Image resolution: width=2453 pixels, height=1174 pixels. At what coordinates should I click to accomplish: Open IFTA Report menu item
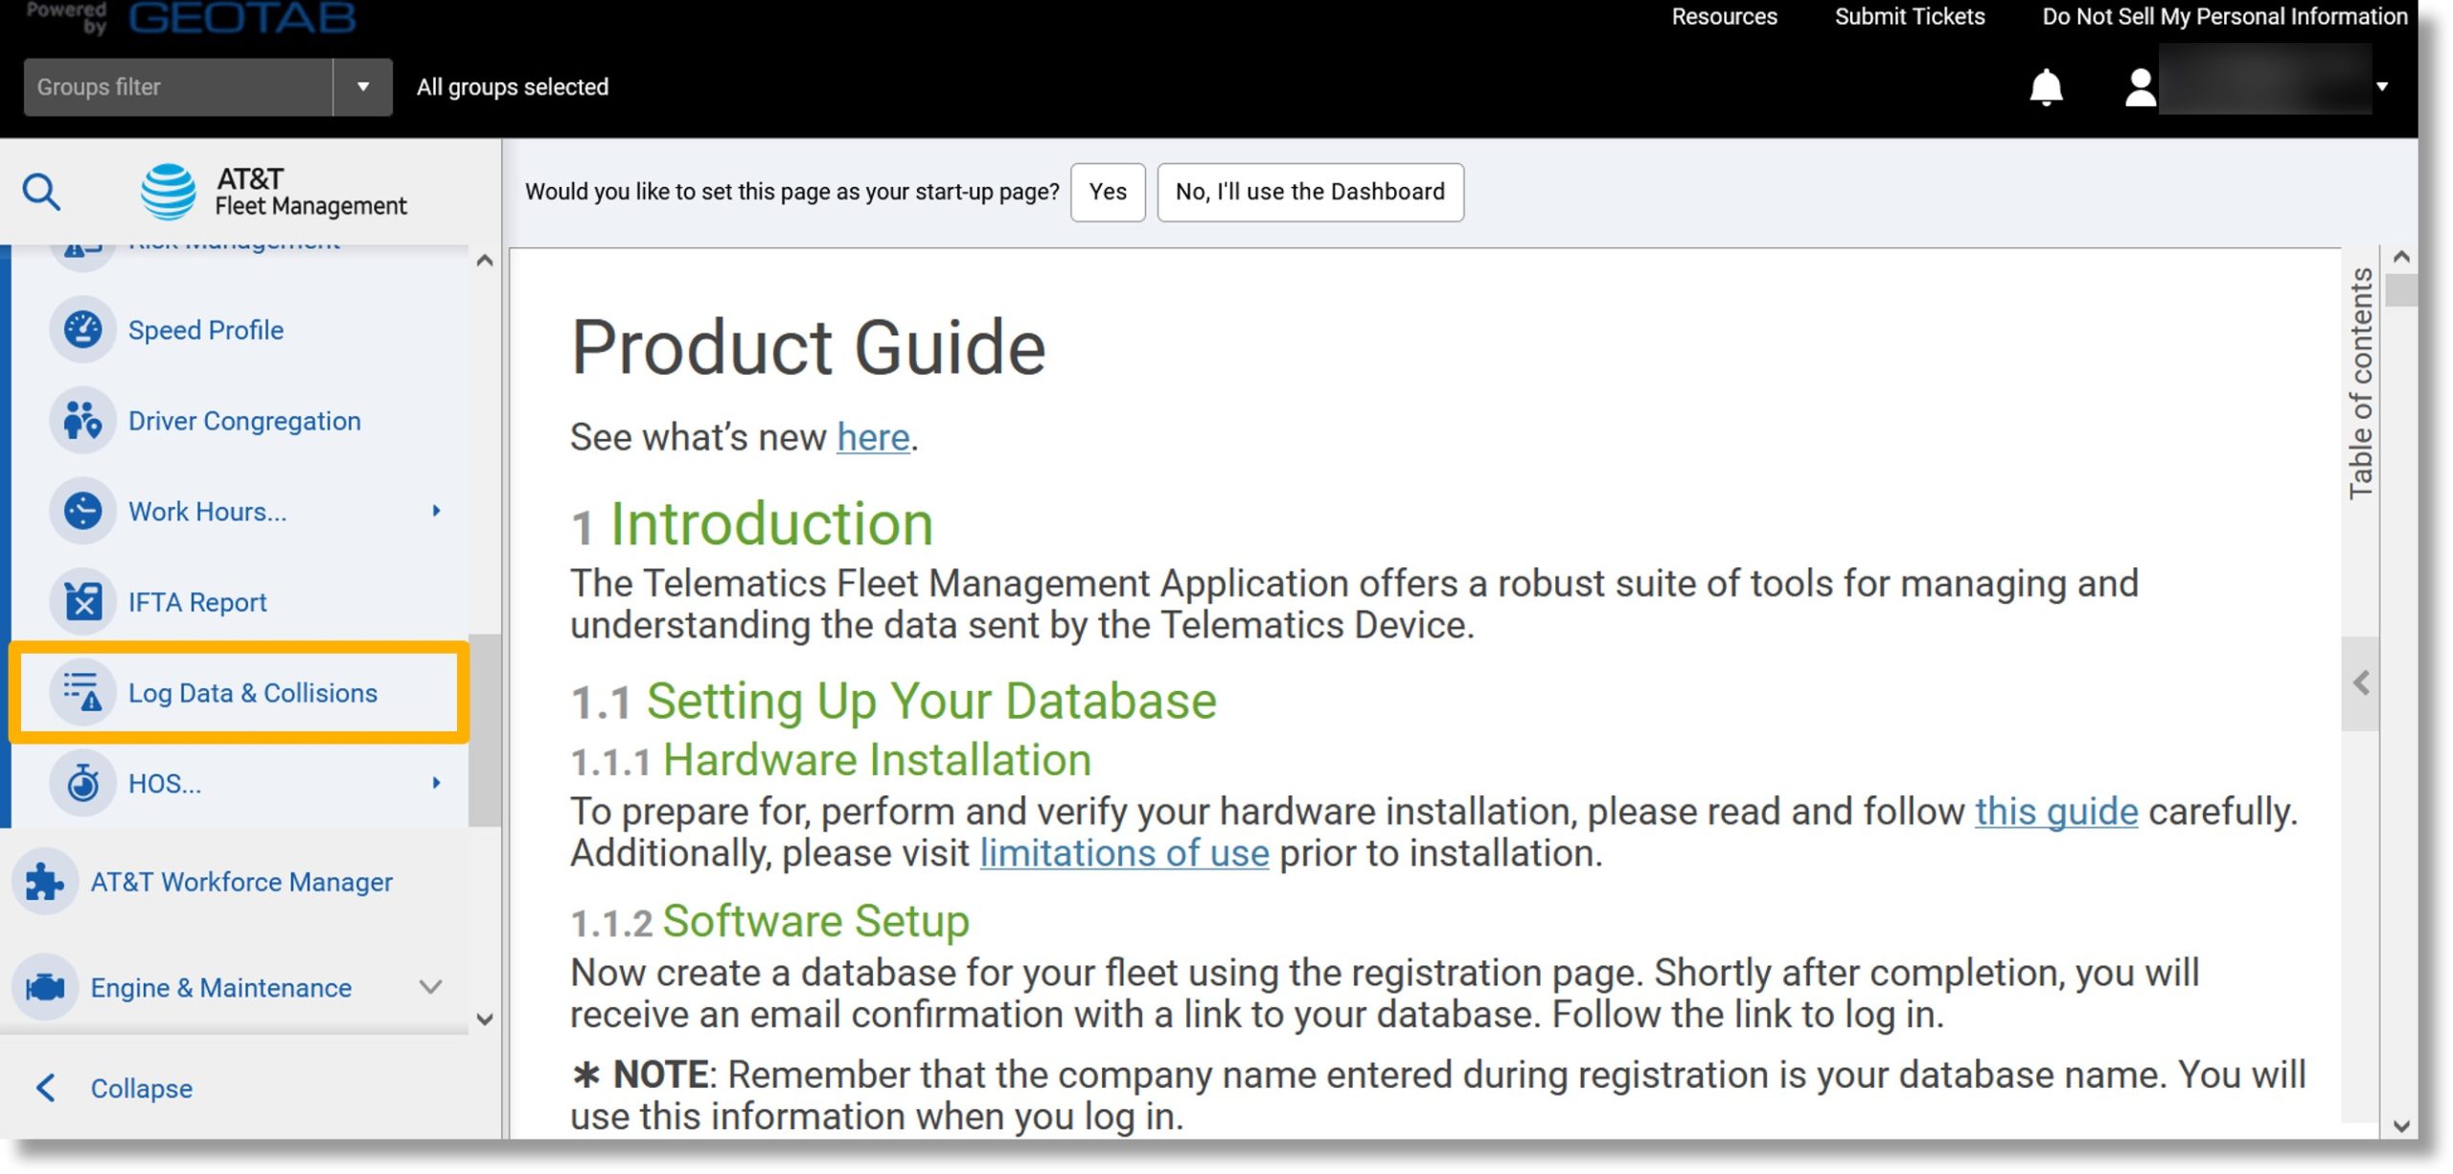197,602
